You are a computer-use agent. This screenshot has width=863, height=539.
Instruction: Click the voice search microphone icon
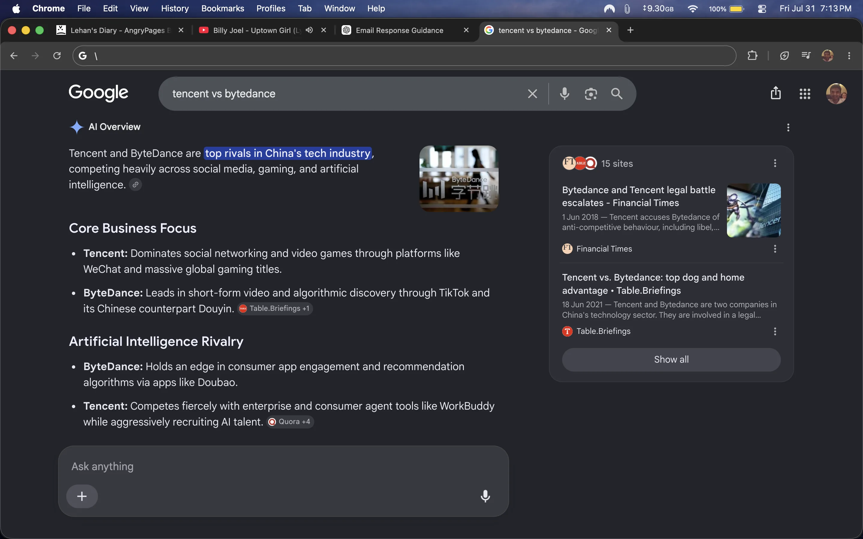(x=565, y=94)
